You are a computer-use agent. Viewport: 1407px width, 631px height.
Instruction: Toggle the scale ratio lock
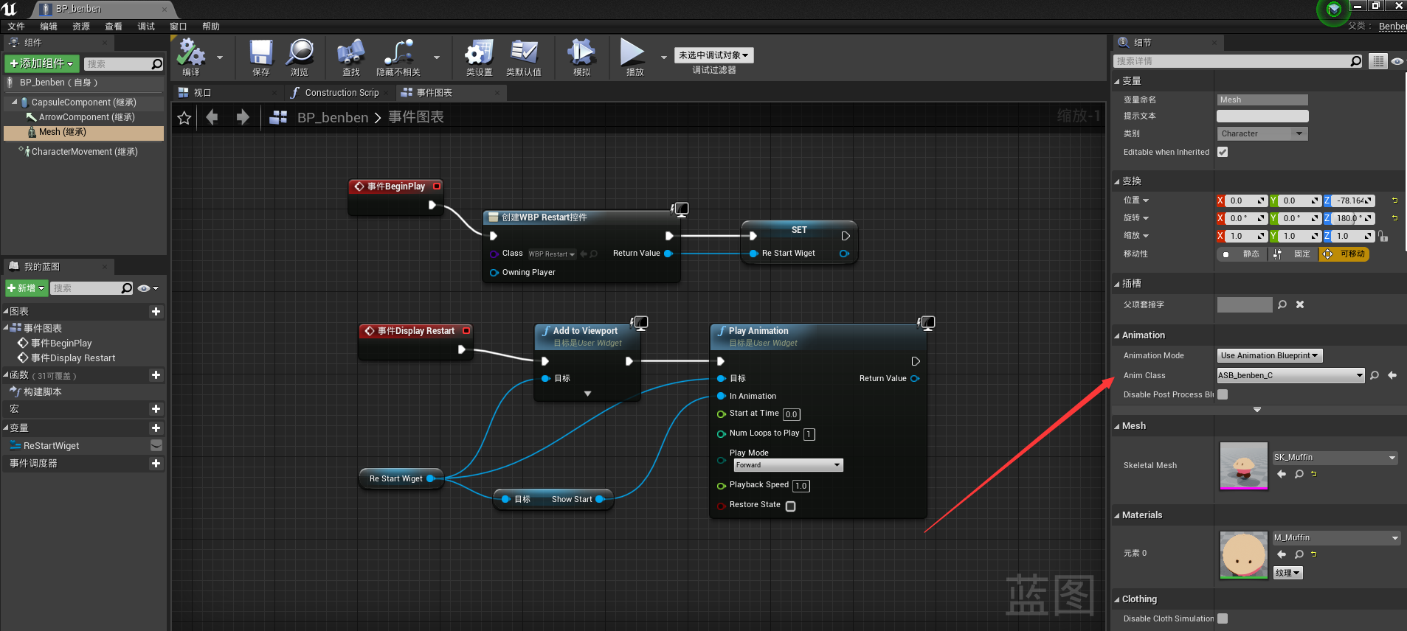coord(1383,236)
